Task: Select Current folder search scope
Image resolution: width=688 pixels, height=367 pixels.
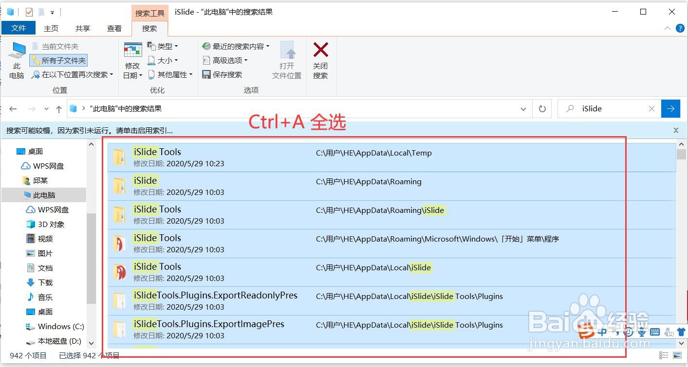Action: tap(55, 47)
